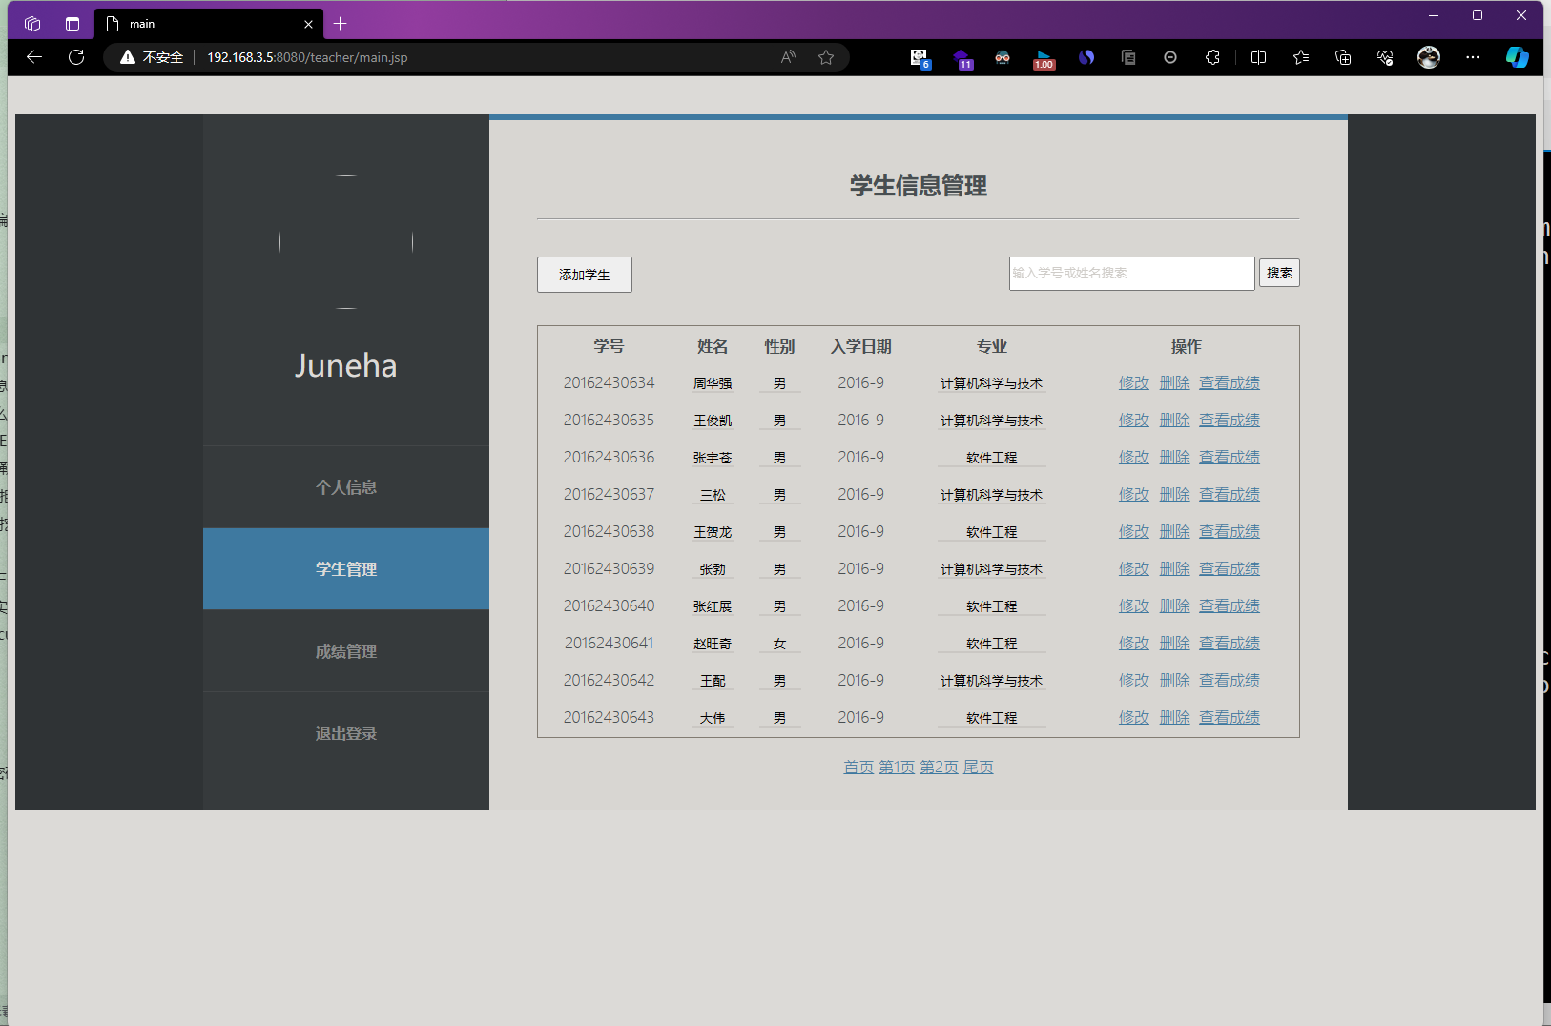Click the 操作 column header
Image resolution: width=1551 pixels, height=1026 pixels.
(1187, 346)
